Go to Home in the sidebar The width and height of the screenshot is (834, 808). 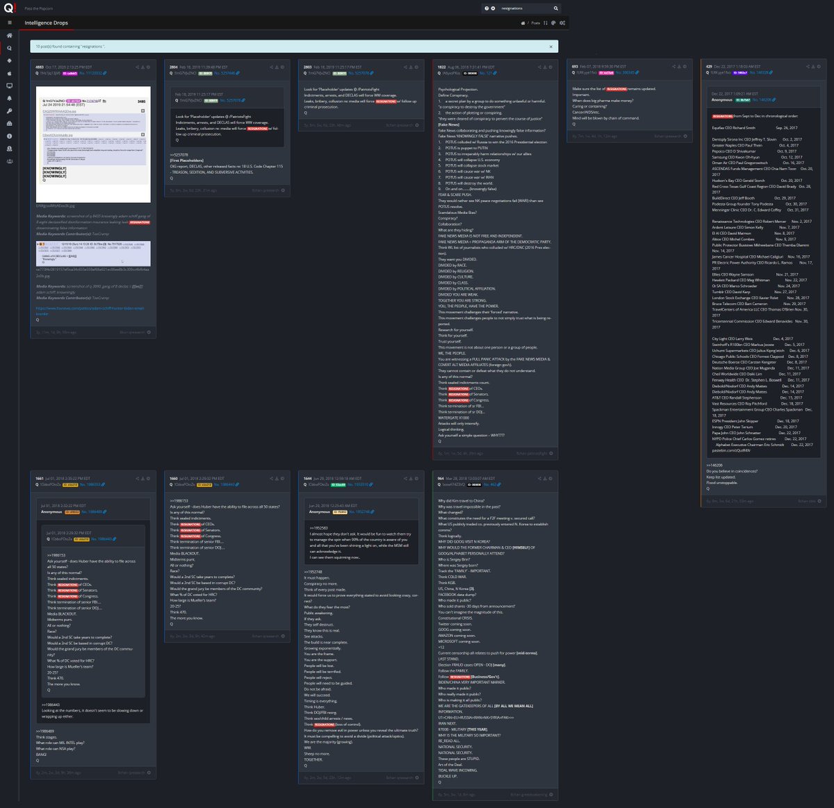(9, 35)
